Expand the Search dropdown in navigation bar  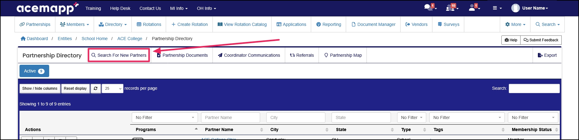(547, 24)
